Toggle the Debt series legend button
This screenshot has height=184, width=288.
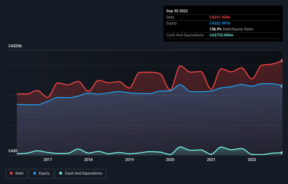[x=16, y=174]
